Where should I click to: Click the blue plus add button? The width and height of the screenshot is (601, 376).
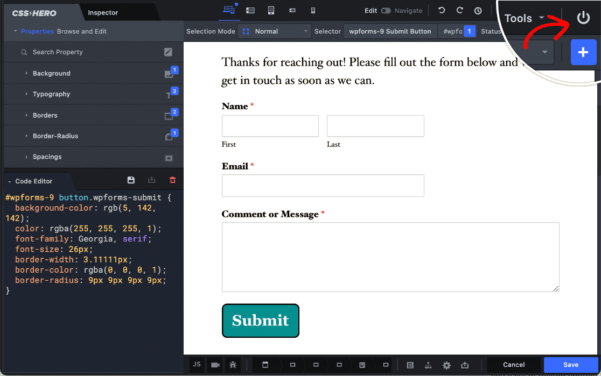click(x=583, y=52)
